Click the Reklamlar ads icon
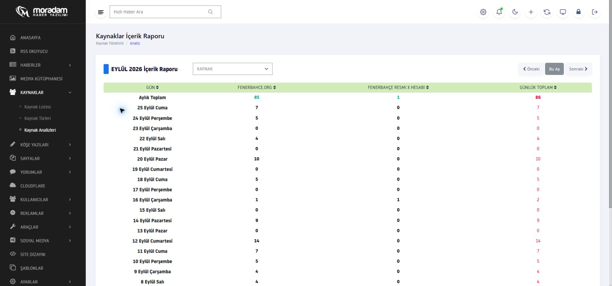This screenshot has width=612, height=286. pos(13,213)
